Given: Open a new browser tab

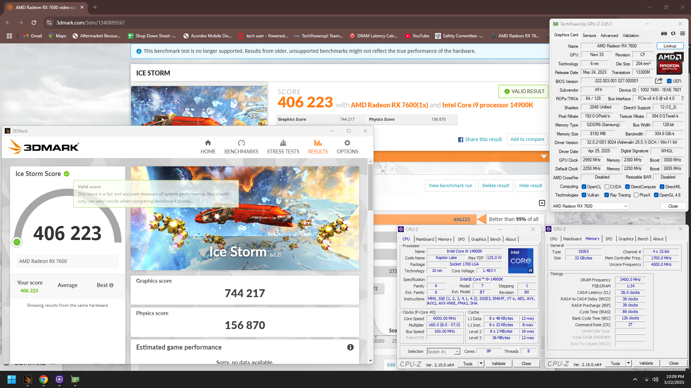Looking at the screenshot, I should pyautogui.click(x=95, y=7).
